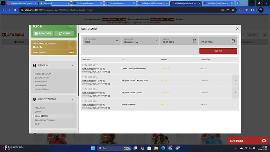Expand the Big Bass Splash Bahis row

(235, 92)
